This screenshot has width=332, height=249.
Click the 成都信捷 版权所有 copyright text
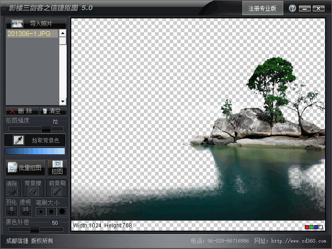click(x=29, y=241)
